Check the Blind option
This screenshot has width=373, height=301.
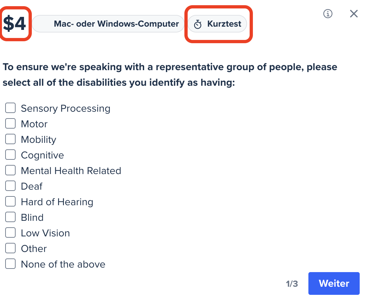point(10,217)
